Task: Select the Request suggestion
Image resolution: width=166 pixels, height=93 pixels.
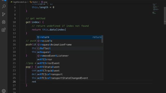Action: 70,52
